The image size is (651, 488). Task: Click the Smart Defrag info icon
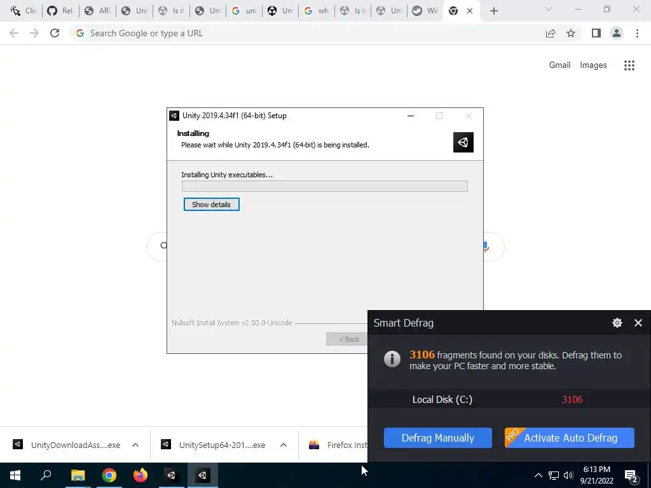tap(392, 359)
